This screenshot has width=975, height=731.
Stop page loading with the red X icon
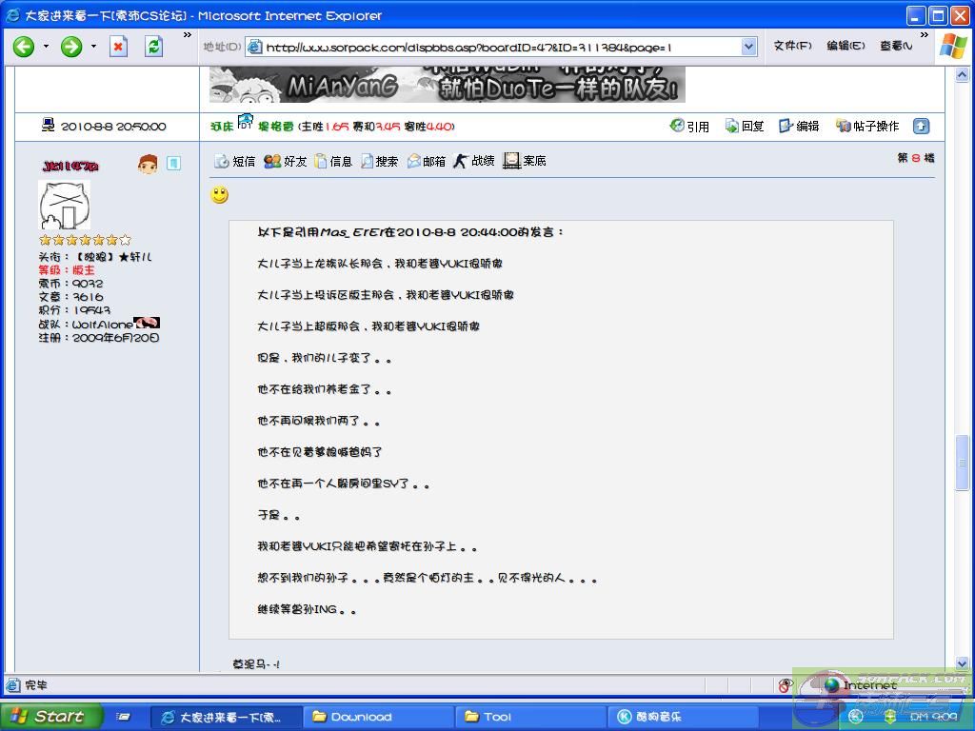coord(118,47)
